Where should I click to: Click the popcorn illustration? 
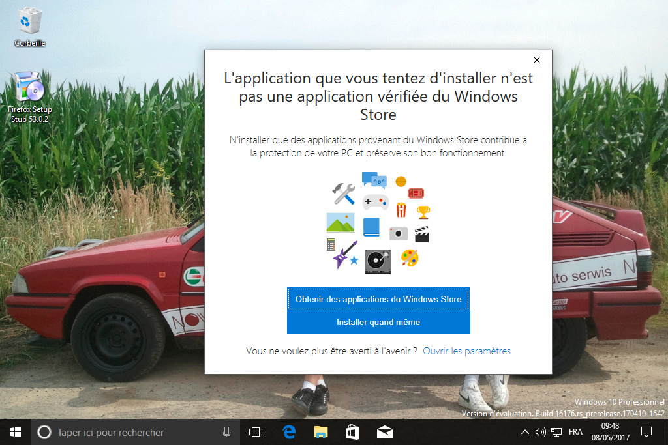[401, 210]
